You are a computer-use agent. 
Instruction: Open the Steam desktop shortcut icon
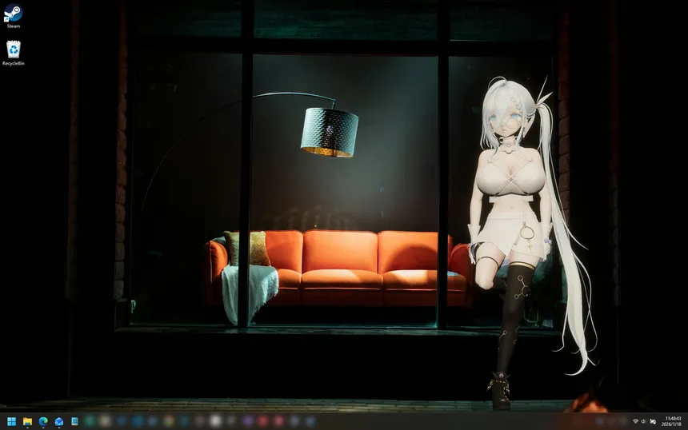point(13,13)
